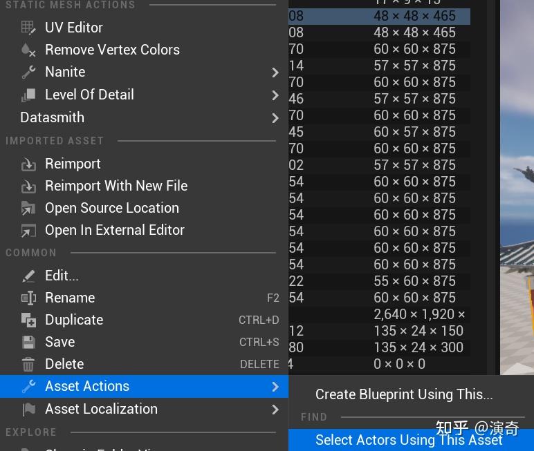
Task: Click the Delete trash icon
Action: tap(28, 364)
